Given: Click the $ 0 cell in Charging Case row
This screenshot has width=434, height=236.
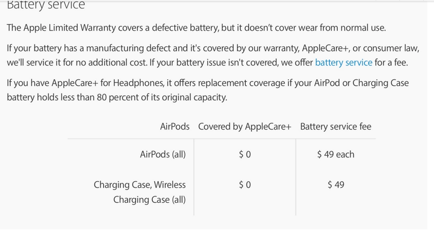Looking at the screenshot, I should [245, 185].
